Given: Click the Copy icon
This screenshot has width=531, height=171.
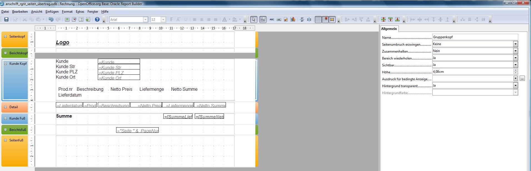Looking at the screenshot, I should (x=31, y=19).
